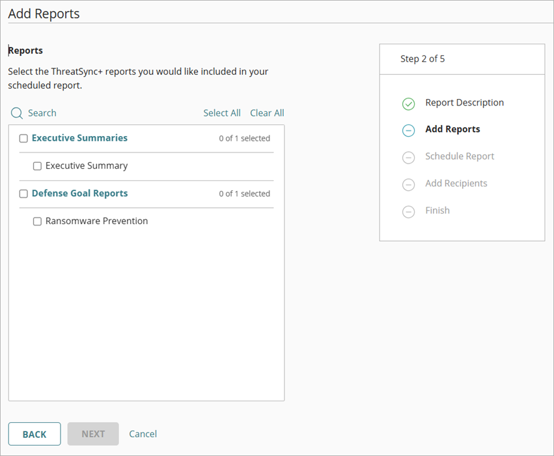Toggle the Defense Goal Reports checkbox
The image size is (554, 456).
click(x=23, y=193)
